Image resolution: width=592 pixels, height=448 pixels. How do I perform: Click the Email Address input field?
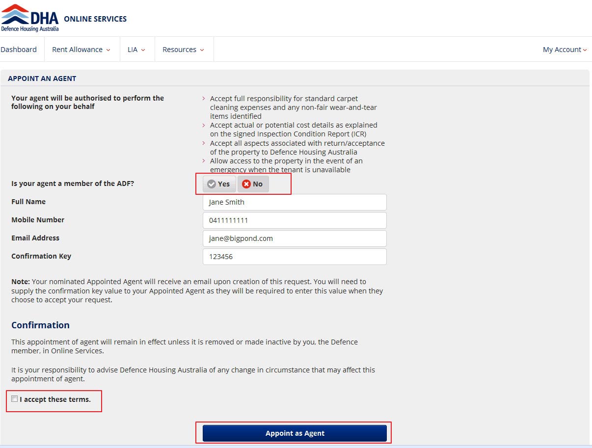tap(295, 238)
